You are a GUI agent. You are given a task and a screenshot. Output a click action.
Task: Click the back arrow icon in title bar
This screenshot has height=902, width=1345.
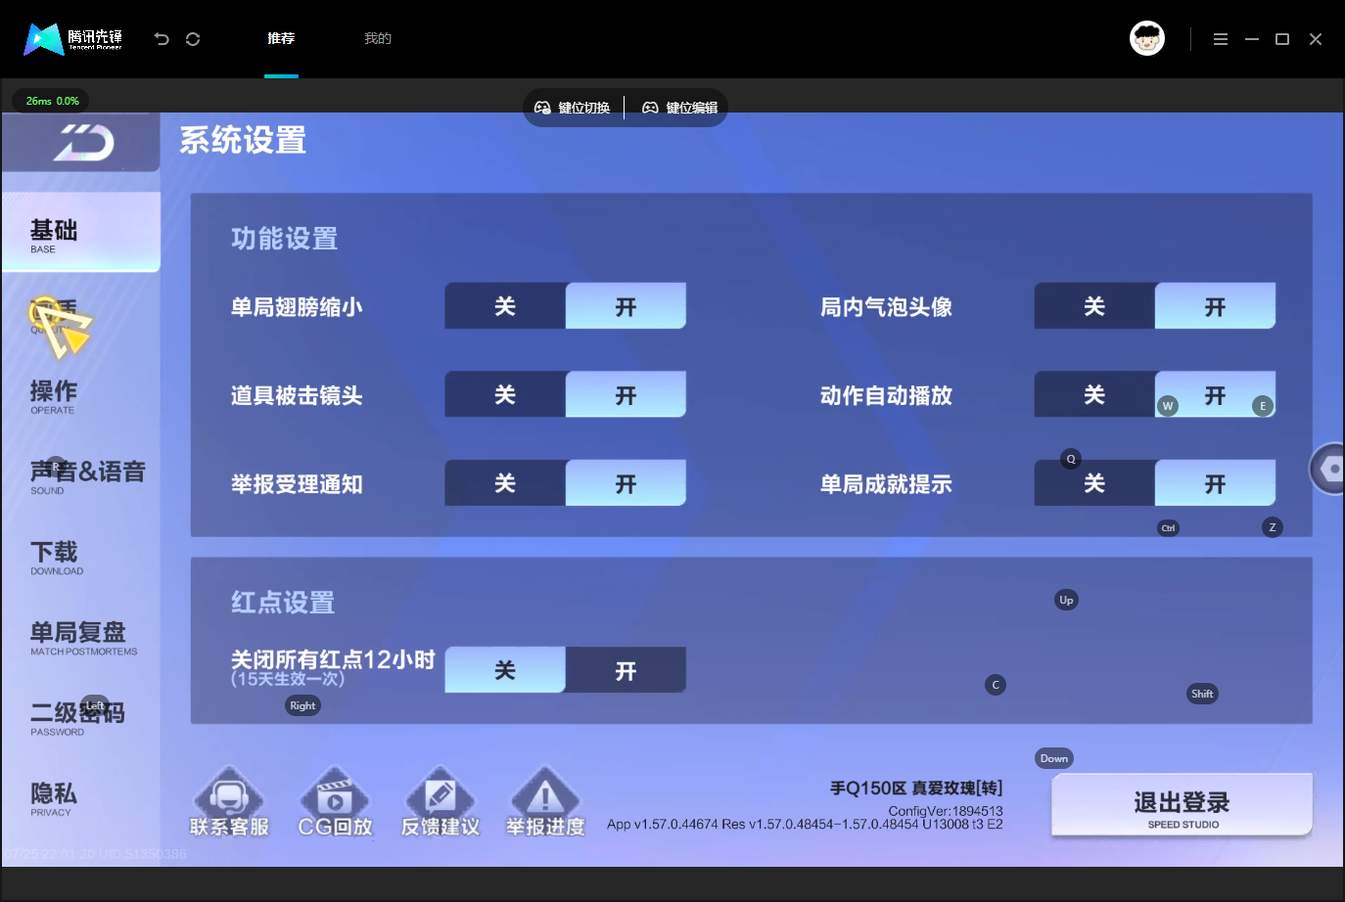162,39
